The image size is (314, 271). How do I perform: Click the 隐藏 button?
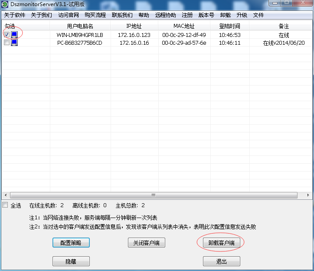tap(71, 261)
